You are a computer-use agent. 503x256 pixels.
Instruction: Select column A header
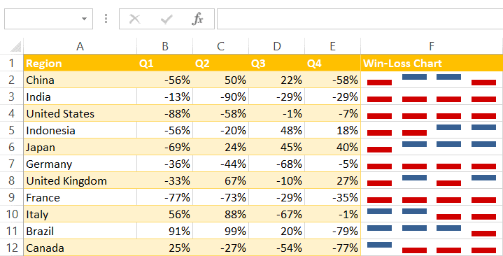pos(80,46)
